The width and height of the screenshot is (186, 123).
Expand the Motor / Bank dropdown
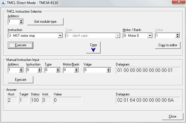[x=149, y=36]
